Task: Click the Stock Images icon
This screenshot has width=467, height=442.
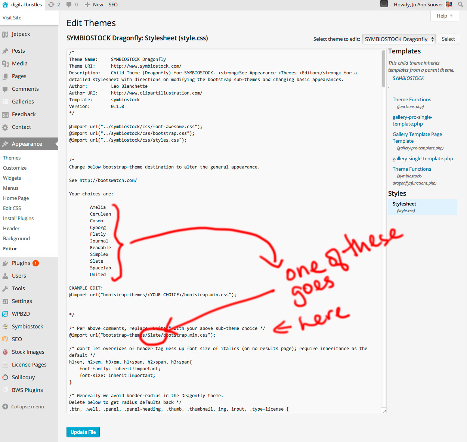Action: 5,352
